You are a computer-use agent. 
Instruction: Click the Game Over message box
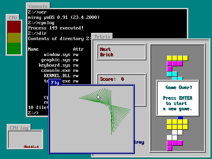point(178,98)
